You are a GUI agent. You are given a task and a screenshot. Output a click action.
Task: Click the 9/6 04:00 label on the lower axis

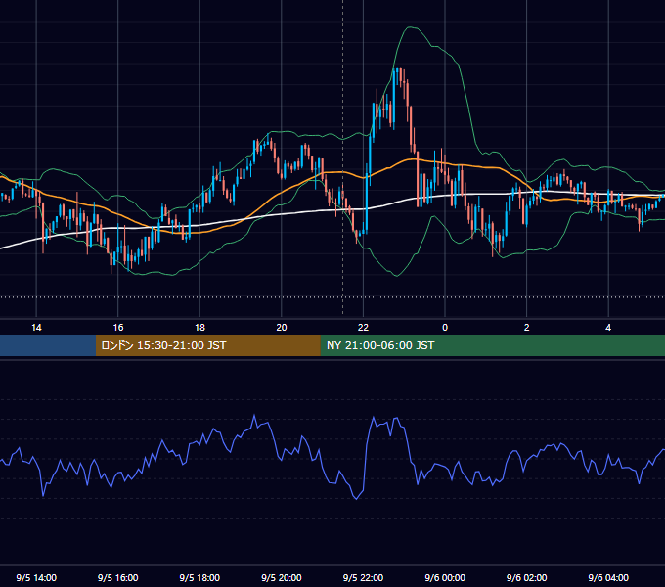(608, 577)
